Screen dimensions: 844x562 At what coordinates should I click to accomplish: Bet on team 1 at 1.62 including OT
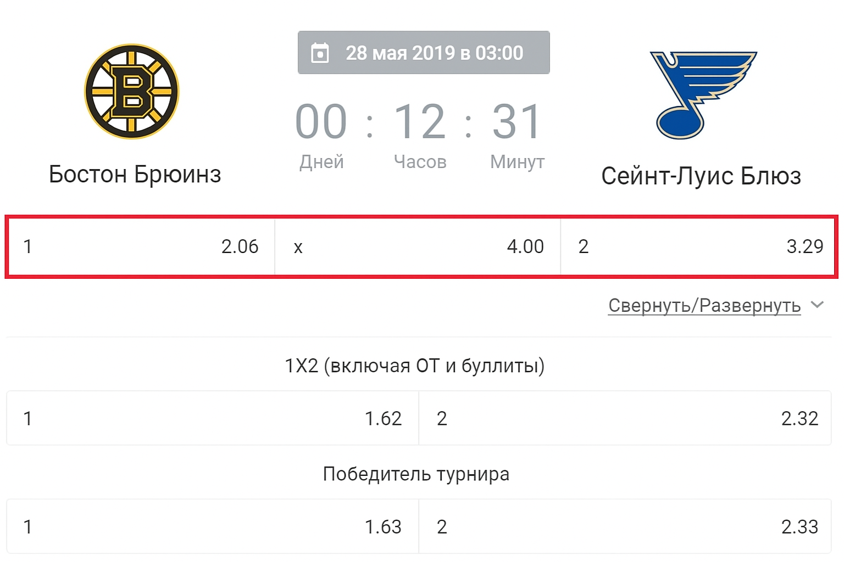pyautogui.click(x=213, y=418)
